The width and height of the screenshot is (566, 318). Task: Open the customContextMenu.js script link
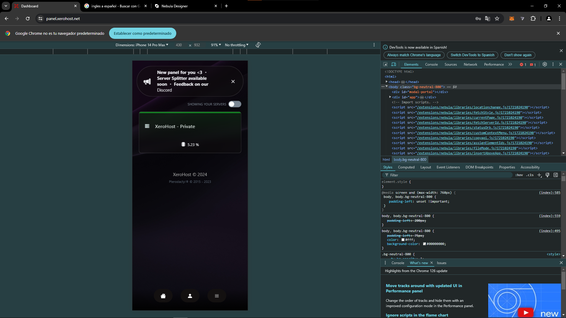tap(475, 133)
